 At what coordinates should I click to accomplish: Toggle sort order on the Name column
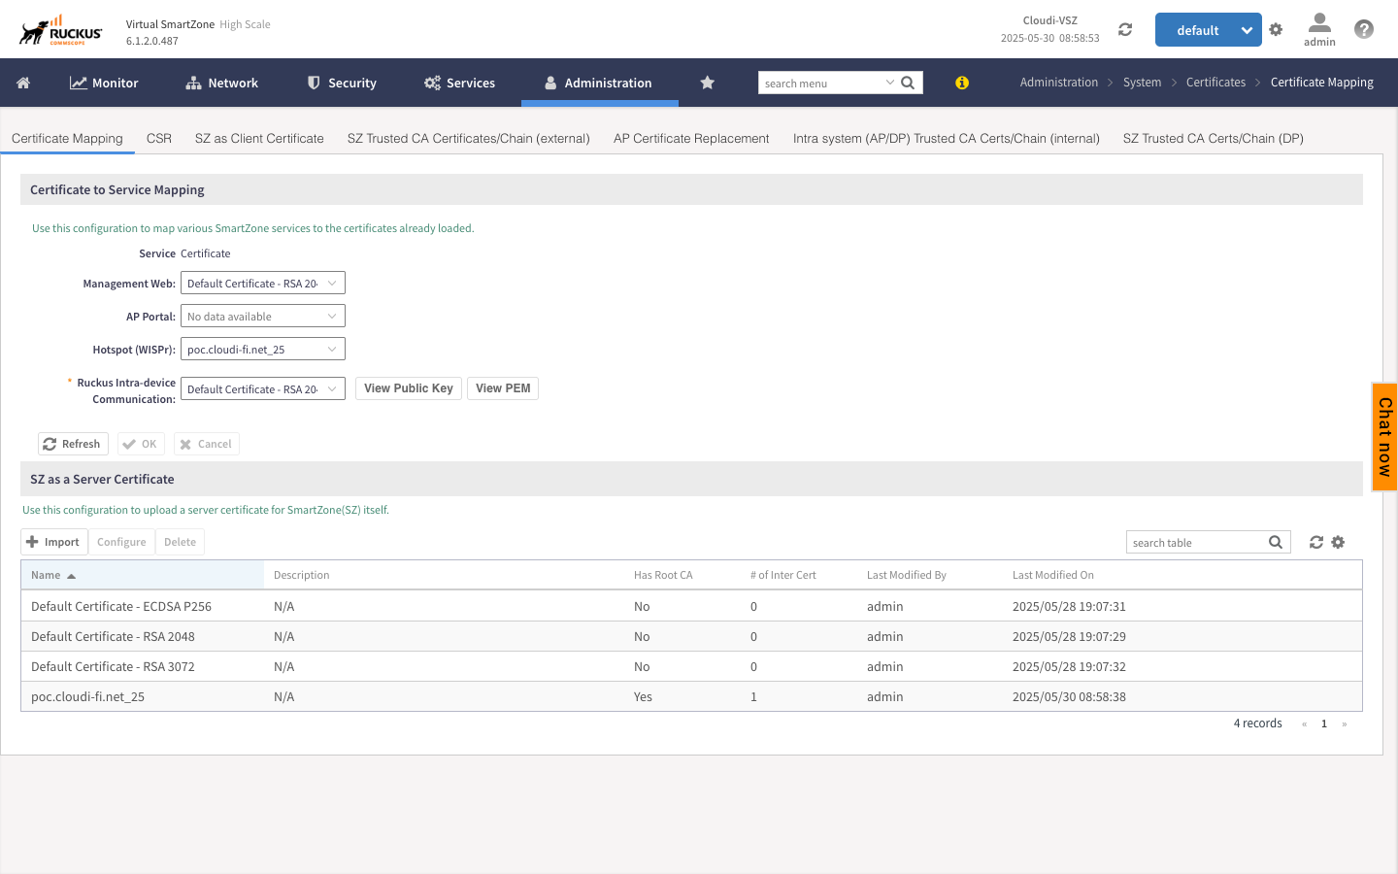pos(49,575)
